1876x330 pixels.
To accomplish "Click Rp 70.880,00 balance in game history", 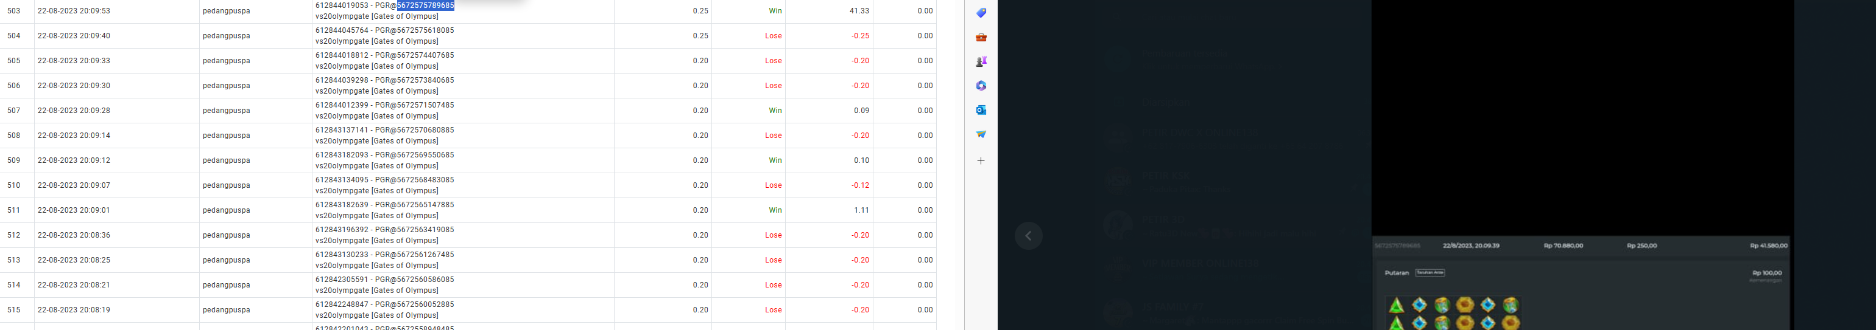I will [1564, 246].
